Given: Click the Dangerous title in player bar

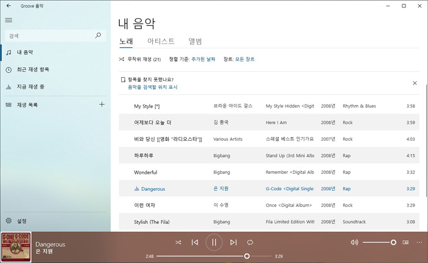Looking at the screenshot, I should pos(50,244).
